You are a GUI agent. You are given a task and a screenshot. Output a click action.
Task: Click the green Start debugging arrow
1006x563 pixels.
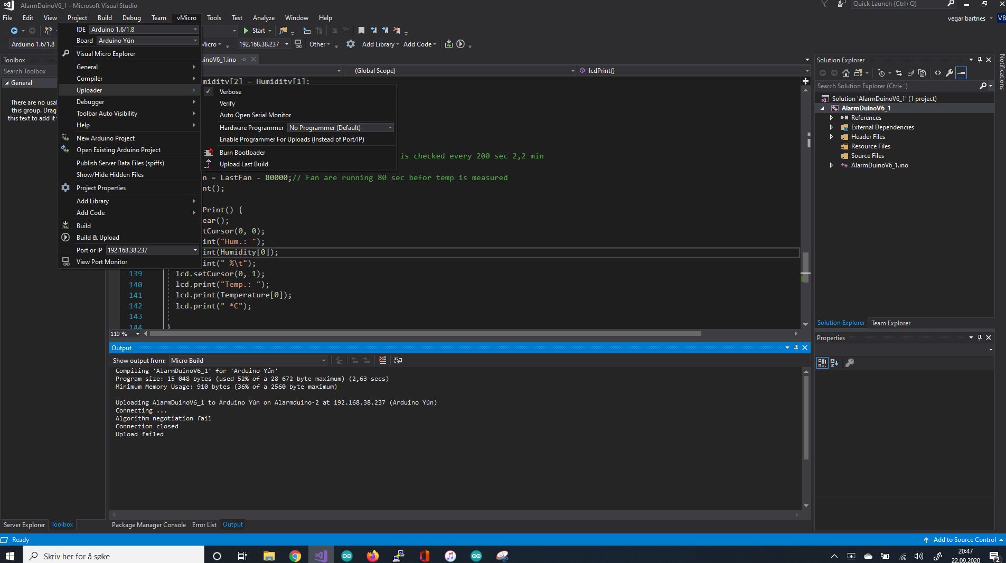(246, 31)
